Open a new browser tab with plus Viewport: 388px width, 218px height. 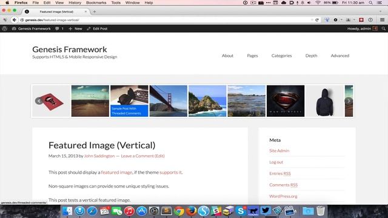click(x=95, y=12)
